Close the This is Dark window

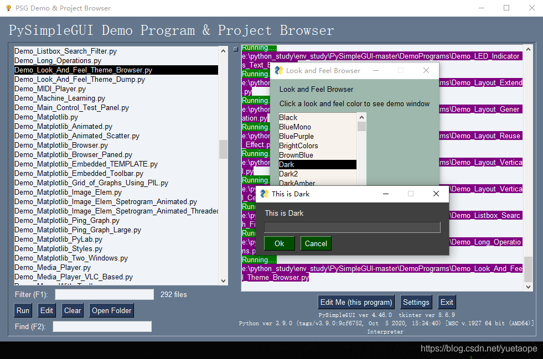pyautogui.click(x=436, y=194)
